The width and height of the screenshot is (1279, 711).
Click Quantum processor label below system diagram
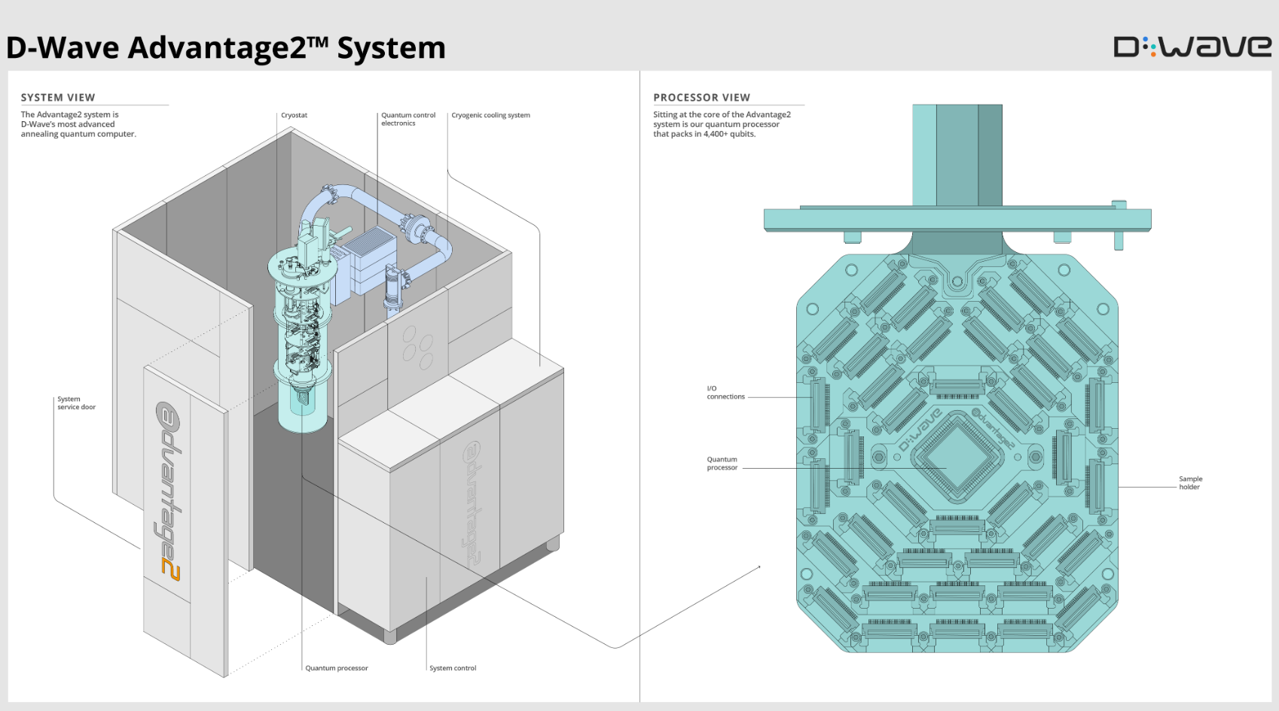point(337,668)
